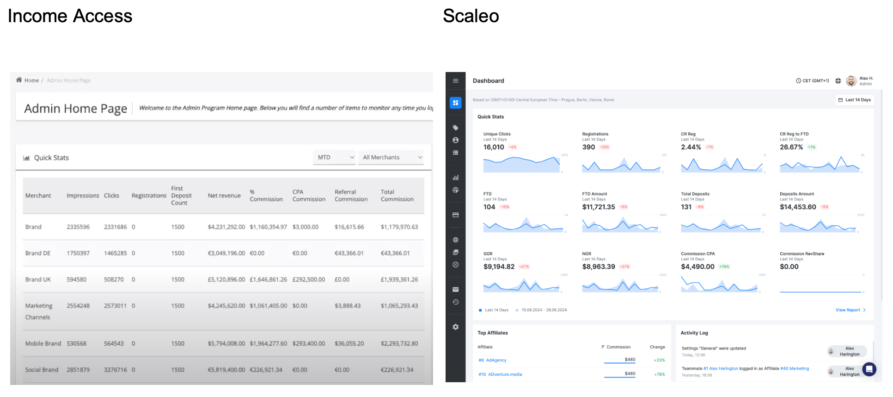Click the Impressions column header
The image size is (893, 397).
click(83, 196)
